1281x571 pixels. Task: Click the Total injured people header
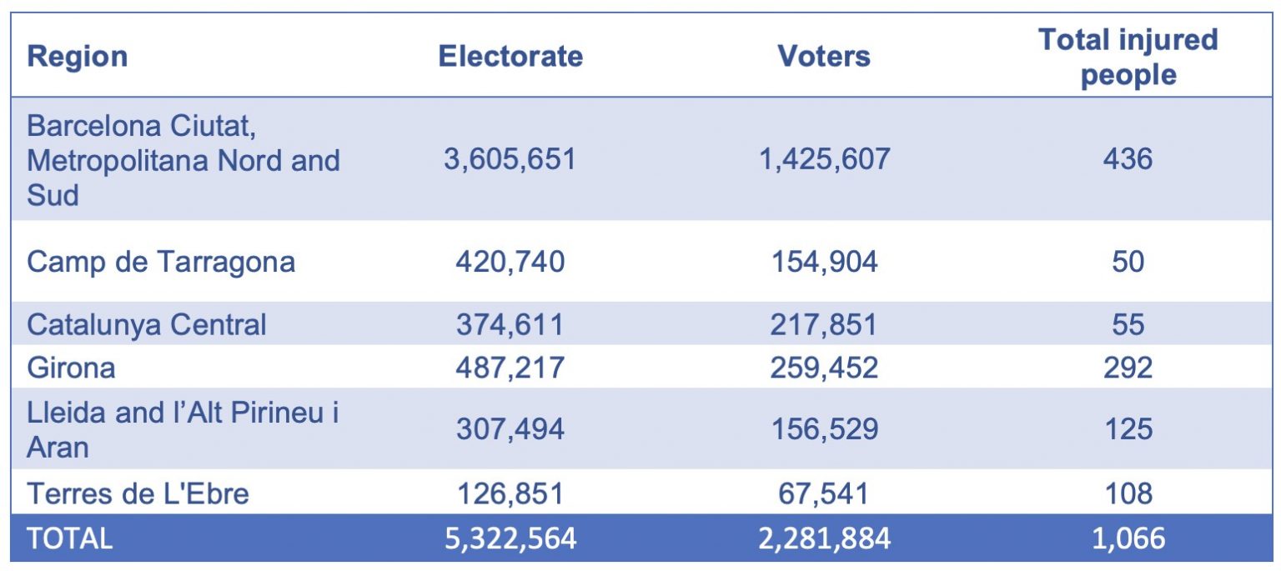[1128, 57]
